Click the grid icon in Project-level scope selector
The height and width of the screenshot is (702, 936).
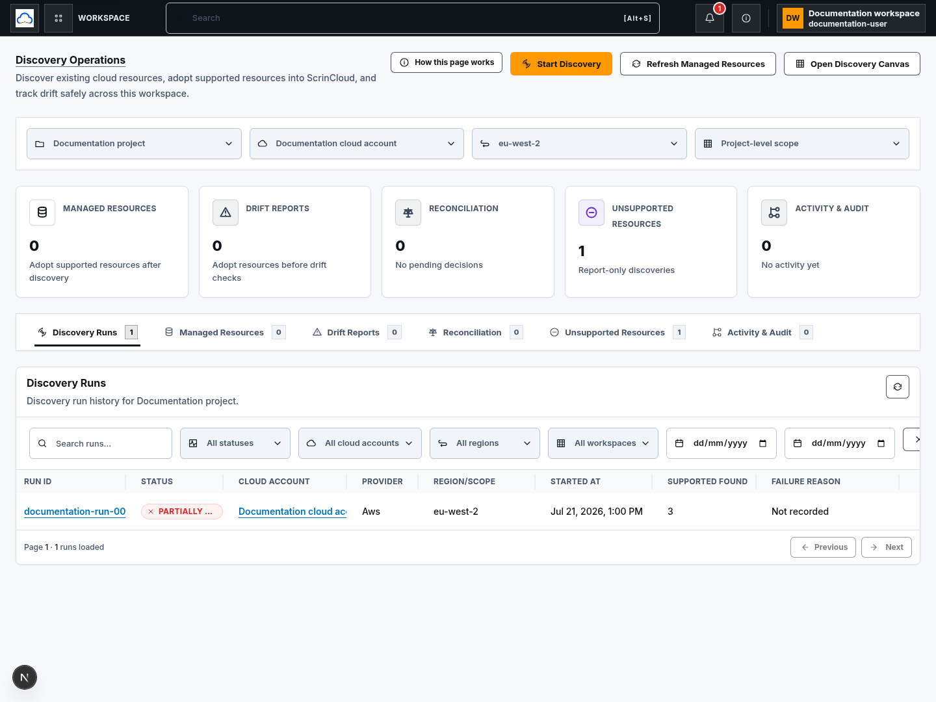coord(708,144)
